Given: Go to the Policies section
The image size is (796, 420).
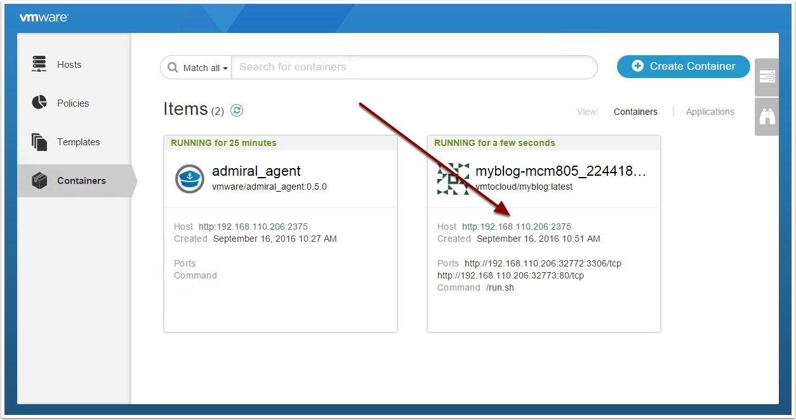Looking at the screenshot, I should click(73, 103).
